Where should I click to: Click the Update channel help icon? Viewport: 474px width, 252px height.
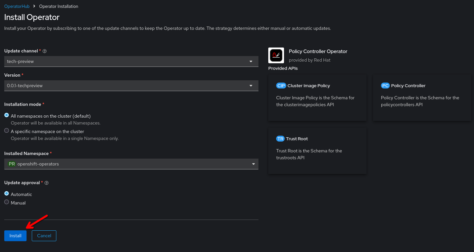click(45, 51)
